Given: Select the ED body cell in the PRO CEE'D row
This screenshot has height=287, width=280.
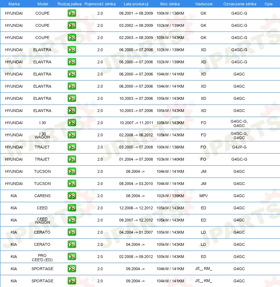Looking at the screenshot, I should coord(203,257).
